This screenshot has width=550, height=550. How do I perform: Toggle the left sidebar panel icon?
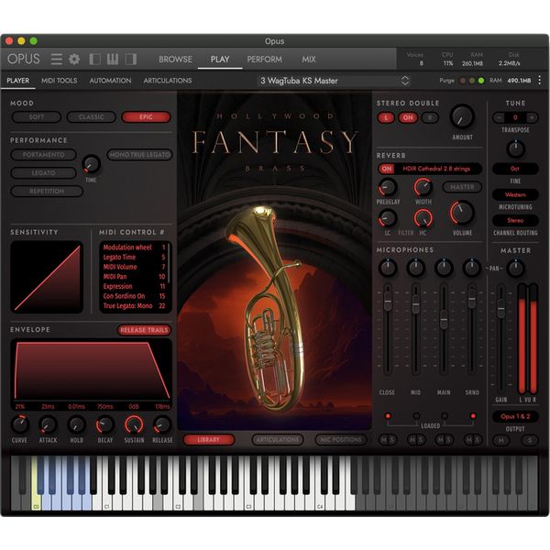pos(94,59)
